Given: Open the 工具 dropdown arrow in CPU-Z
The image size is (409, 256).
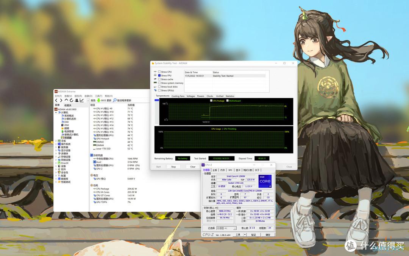Looking at the screenshot, I should (x=245, y=235).
